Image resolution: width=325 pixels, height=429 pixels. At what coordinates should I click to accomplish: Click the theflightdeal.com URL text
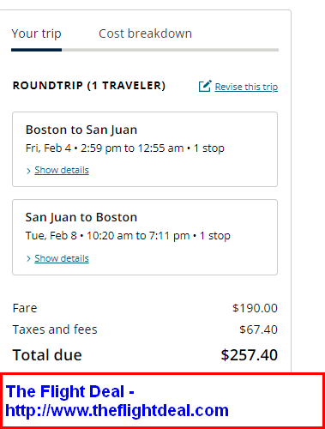(x=117, y=410)
